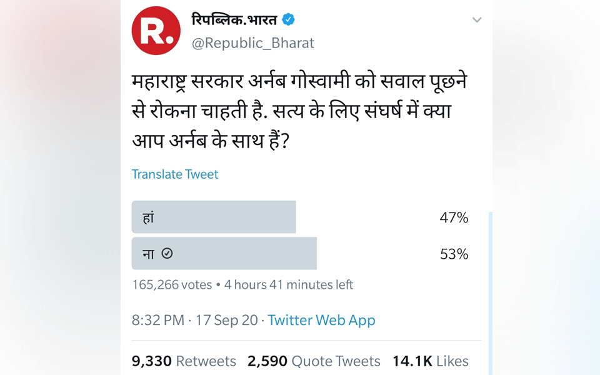This screenshot has width=600, height=375.
Task: View the 9,330 Retweets list
Action: pos(184,361)
